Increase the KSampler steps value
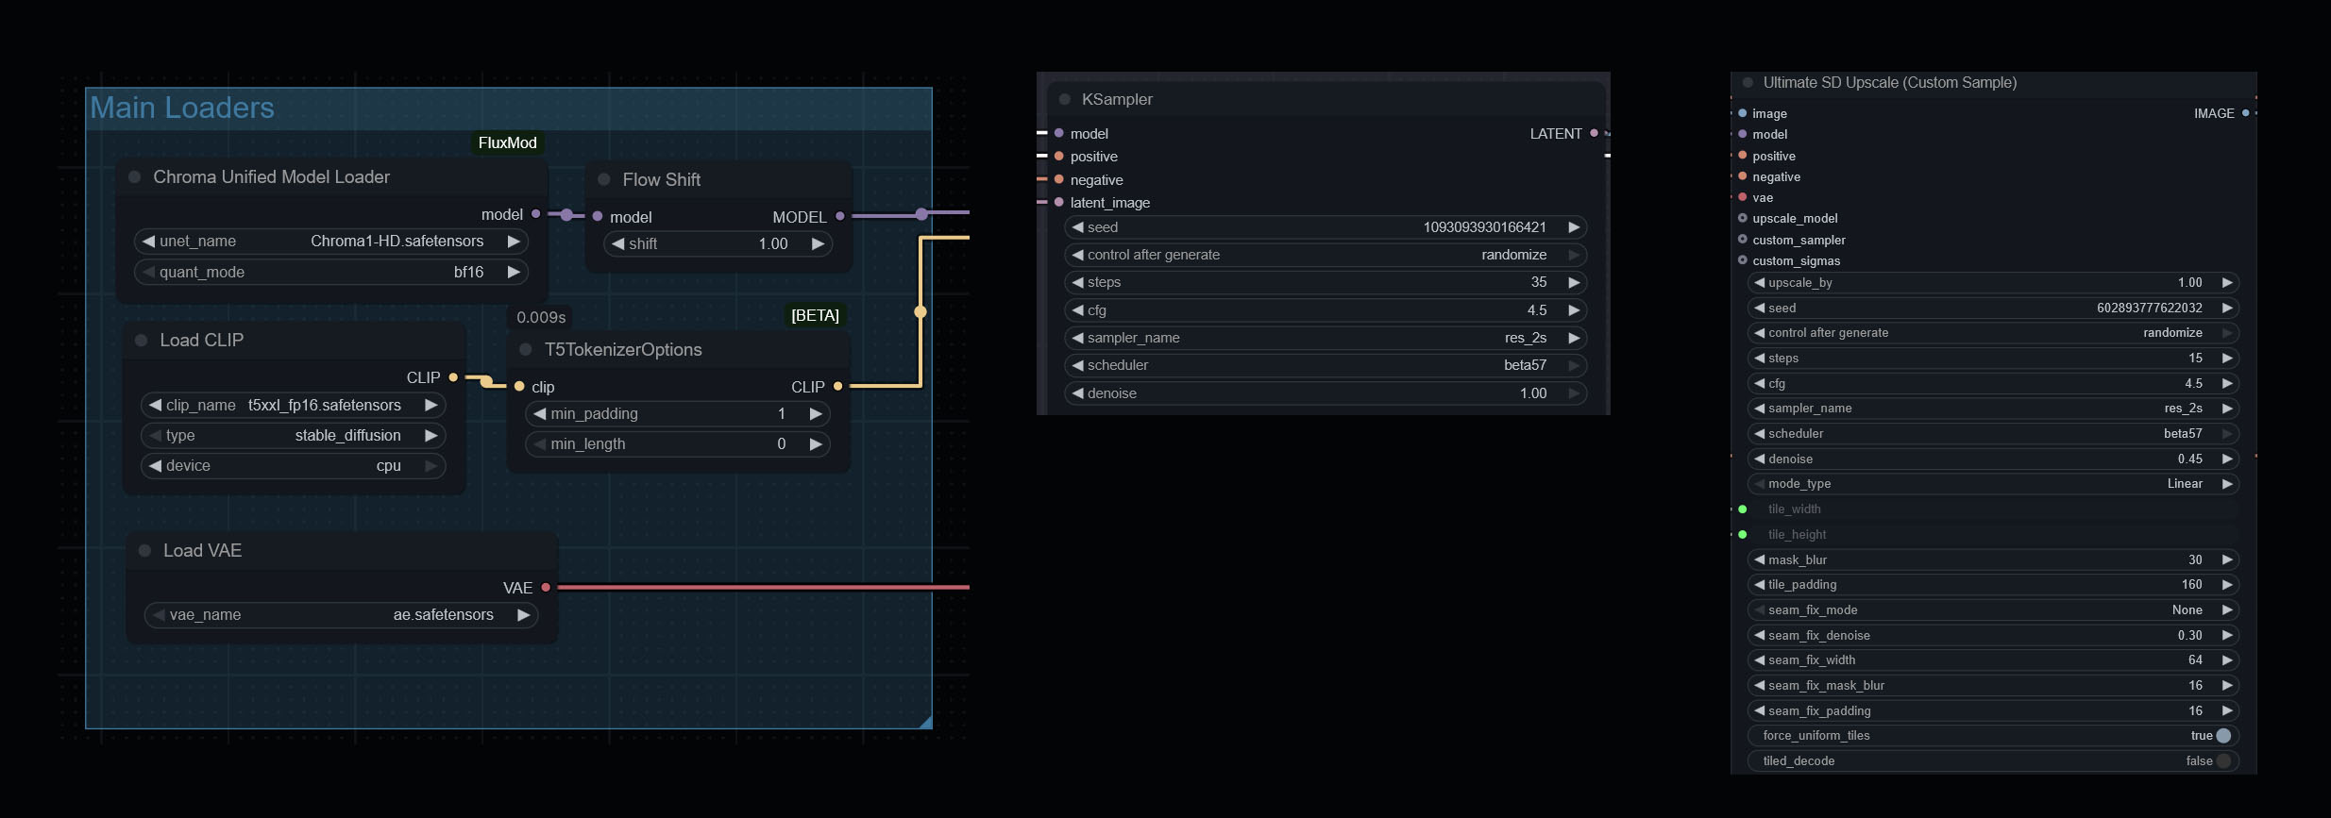 (1574, 282)
